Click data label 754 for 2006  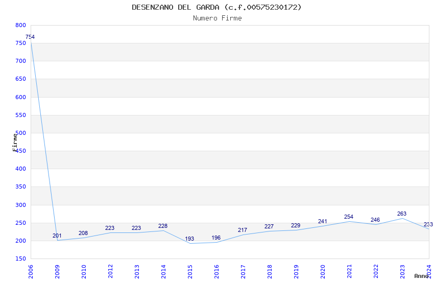(30, 37)
